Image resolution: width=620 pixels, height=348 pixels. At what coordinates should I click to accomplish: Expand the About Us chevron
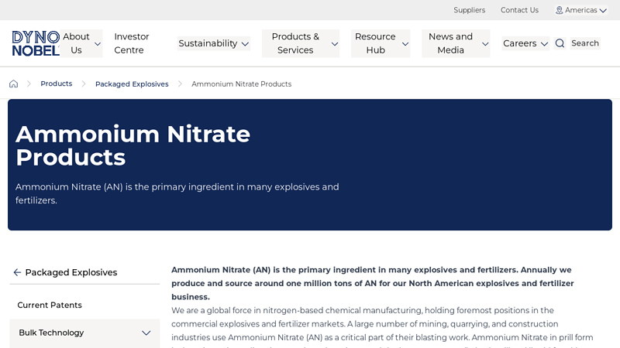pyautogui.click(x=98, y=44)
